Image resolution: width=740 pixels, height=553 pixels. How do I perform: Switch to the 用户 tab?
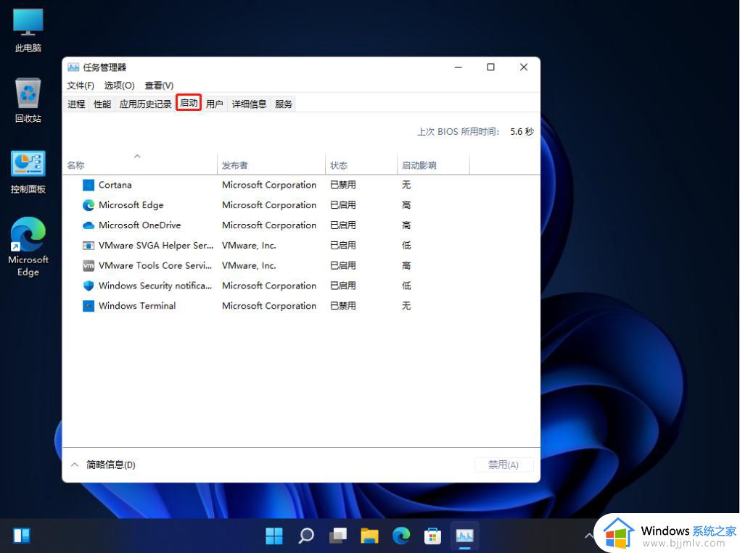click(214, 104)
